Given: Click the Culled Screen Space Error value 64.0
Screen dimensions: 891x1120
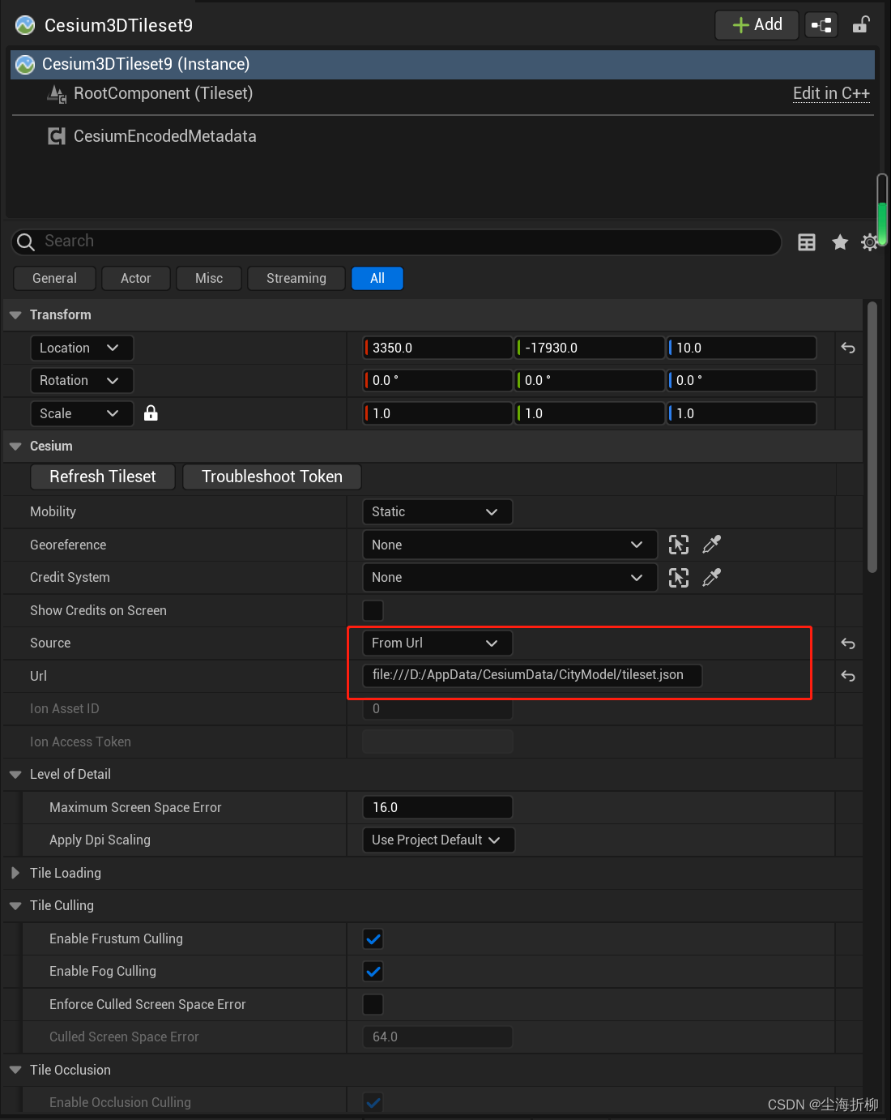Looking at the screenshot, I should click(438, 1037).
